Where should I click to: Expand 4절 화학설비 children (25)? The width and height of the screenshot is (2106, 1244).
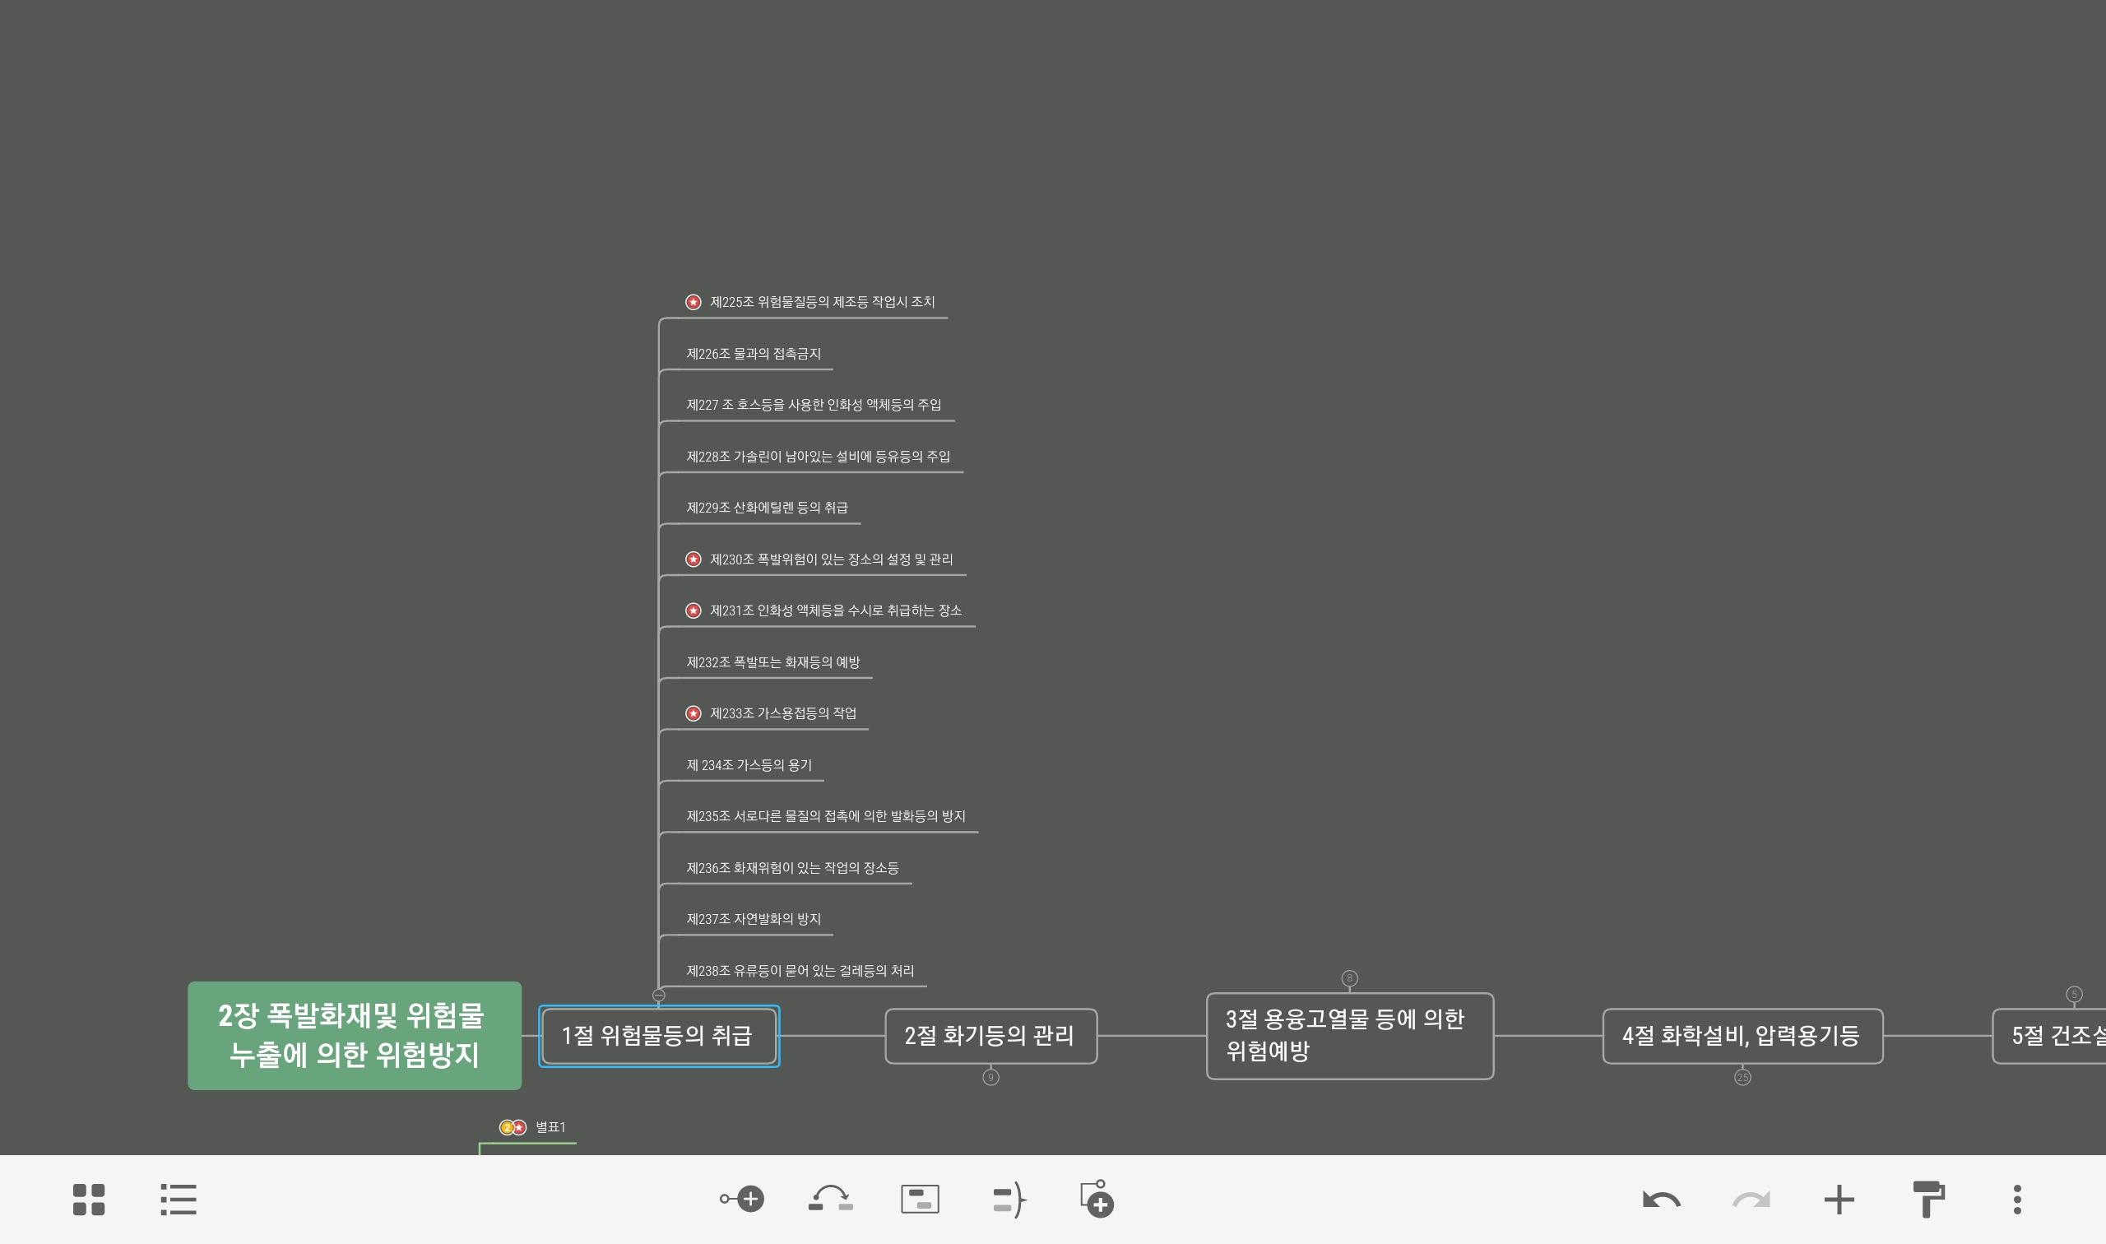[1742, 1077]
